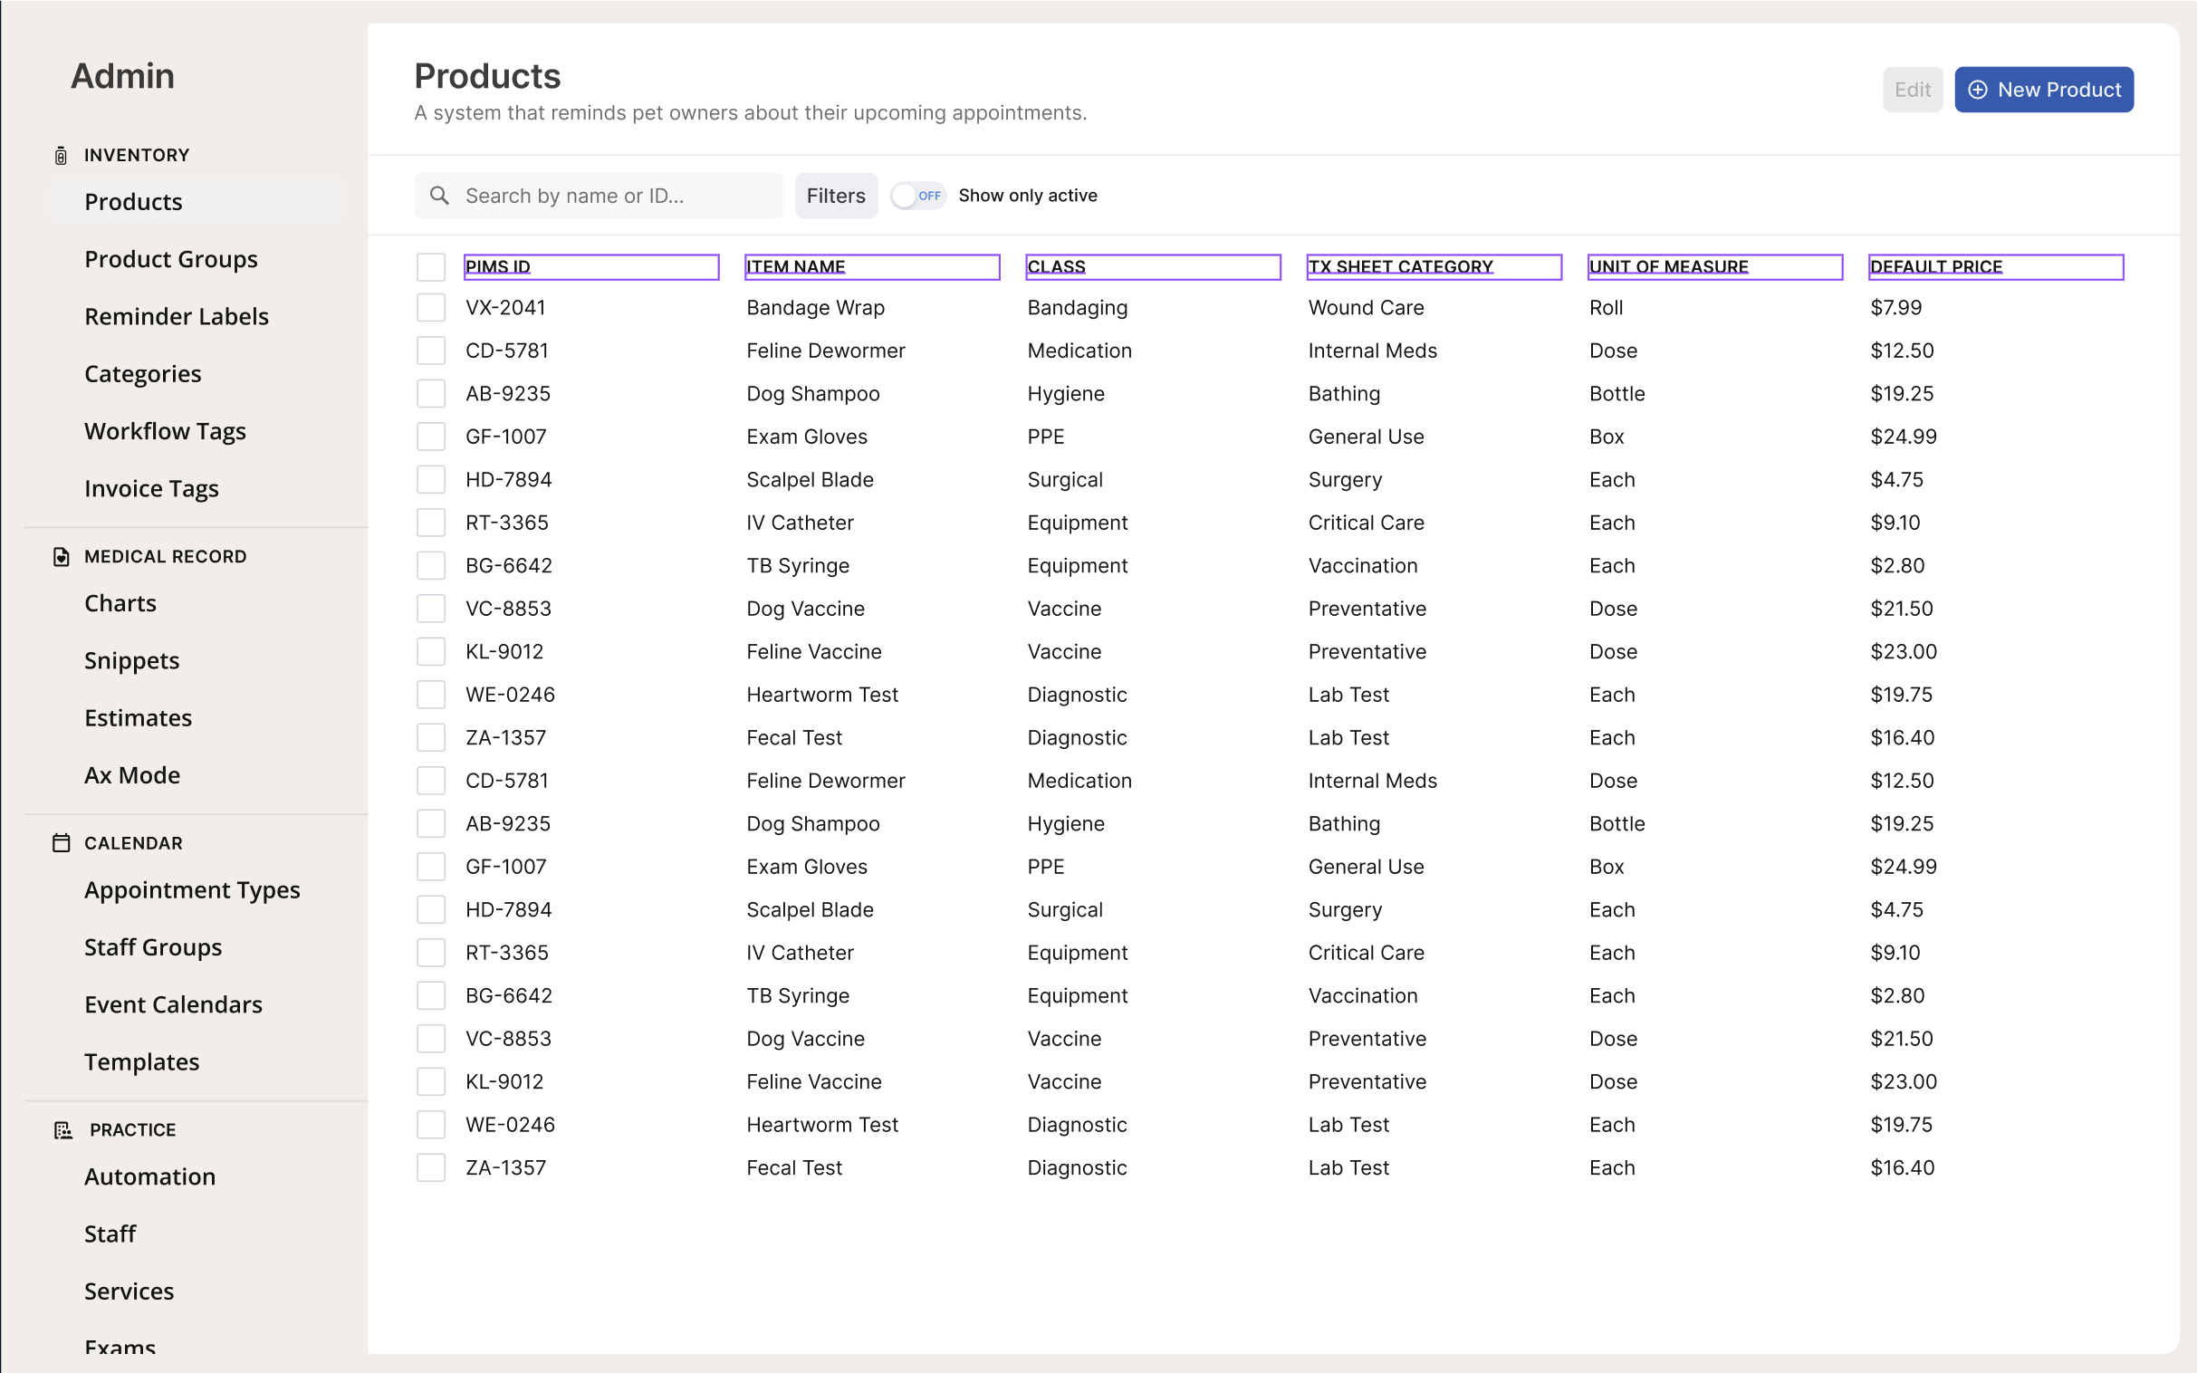Click the Inventory section icon in sidebar
Viewport: 2197px width, 1373px height.
[x=61, y=155]
